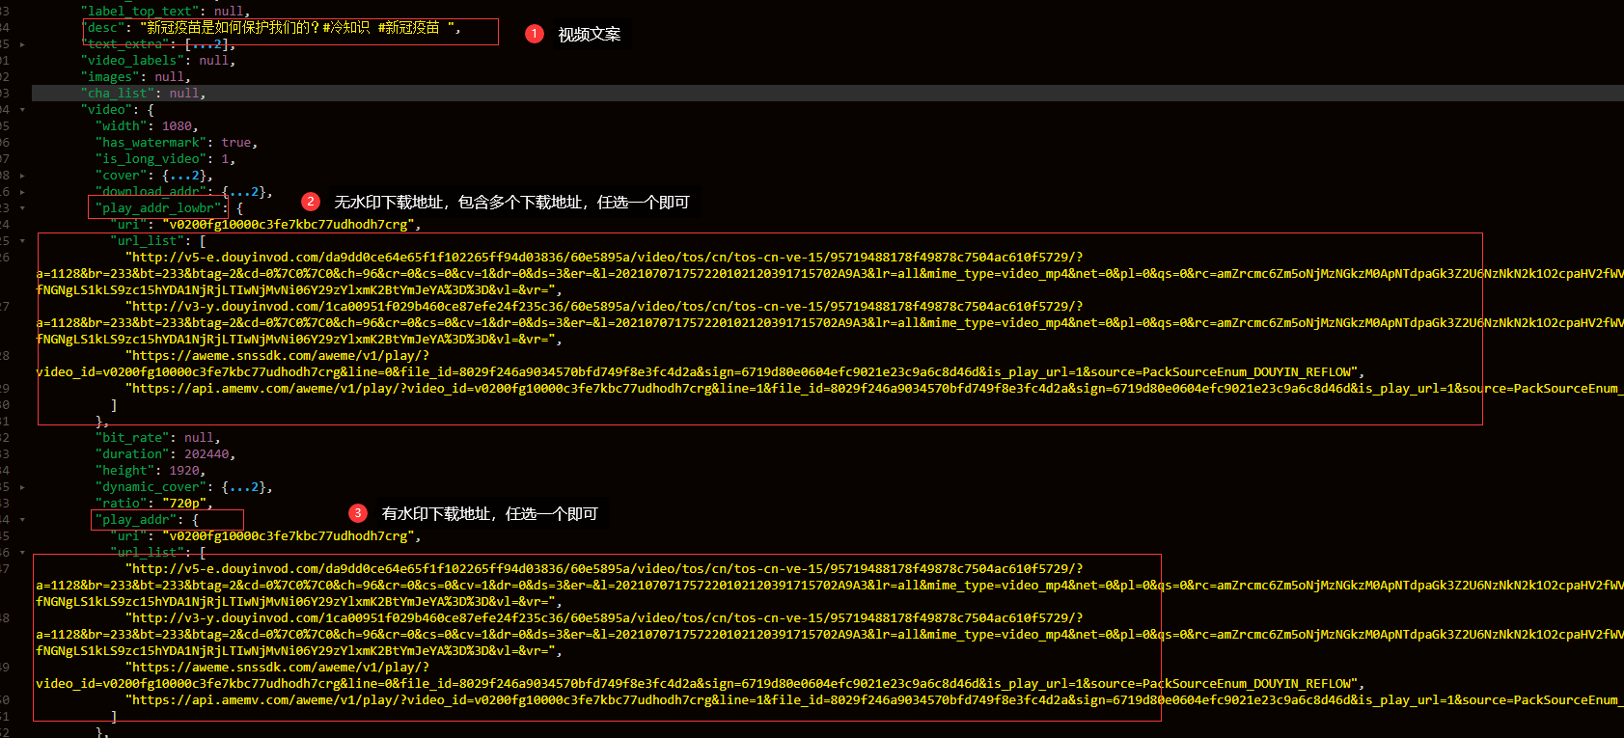
Task: Click the {...2} placeholder after dynamic_cover
Action: pos(243,487)
